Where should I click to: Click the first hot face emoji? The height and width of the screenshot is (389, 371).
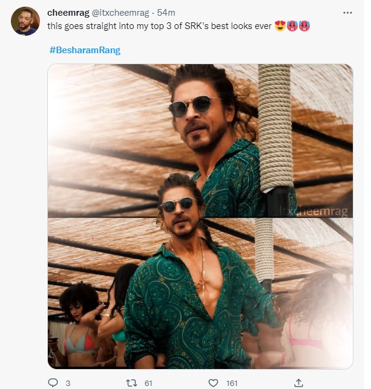click(x=292, y=27)
